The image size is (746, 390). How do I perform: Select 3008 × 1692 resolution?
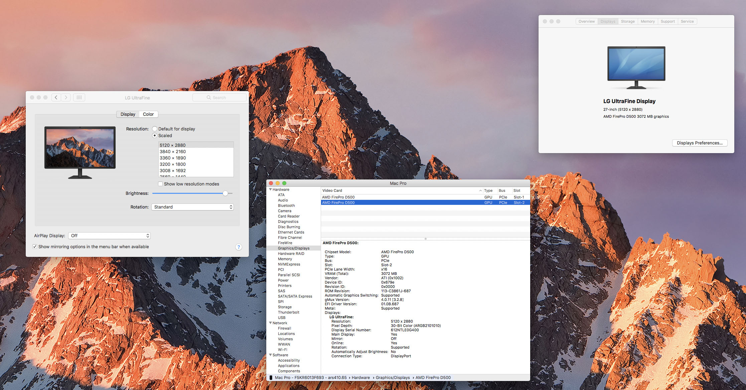coord(196,170)
